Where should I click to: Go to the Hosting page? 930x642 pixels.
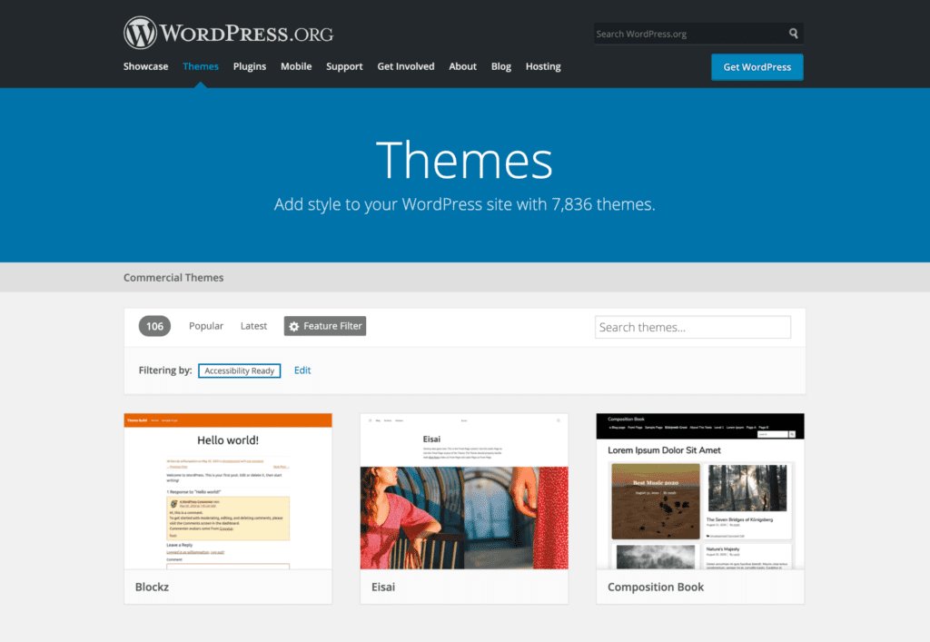click(x=543, y=66)
